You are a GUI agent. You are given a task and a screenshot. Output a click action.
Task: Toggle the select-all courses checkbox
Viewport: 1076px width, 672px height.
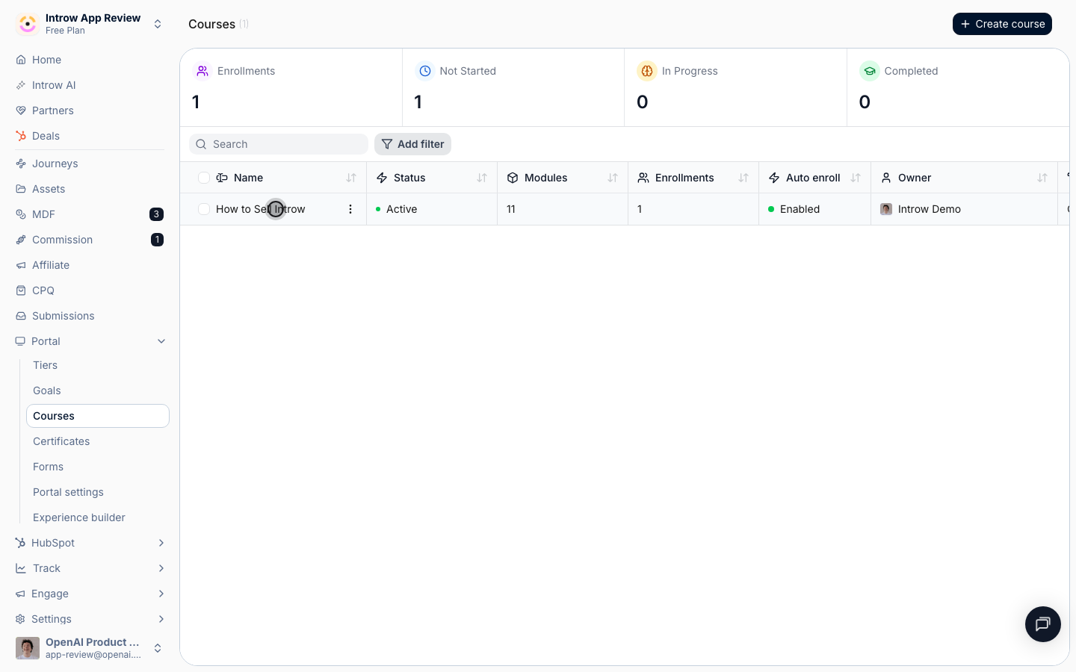(204, 178)
